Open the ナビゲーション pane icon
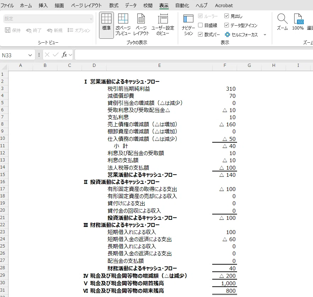 coord(188,18)
